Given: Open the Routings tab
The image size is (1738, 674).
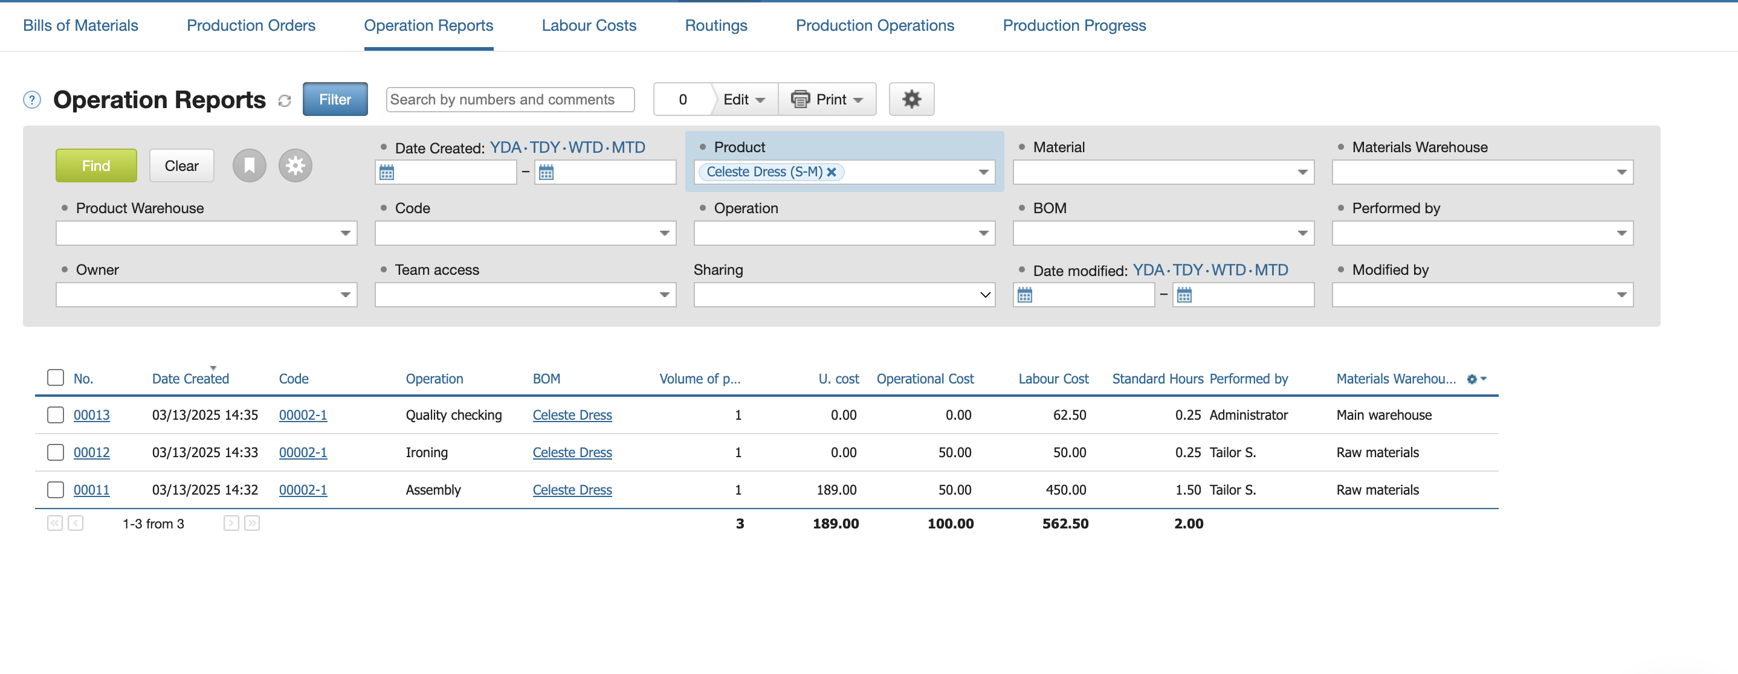Looking at the screenshot, I should 715,25.
